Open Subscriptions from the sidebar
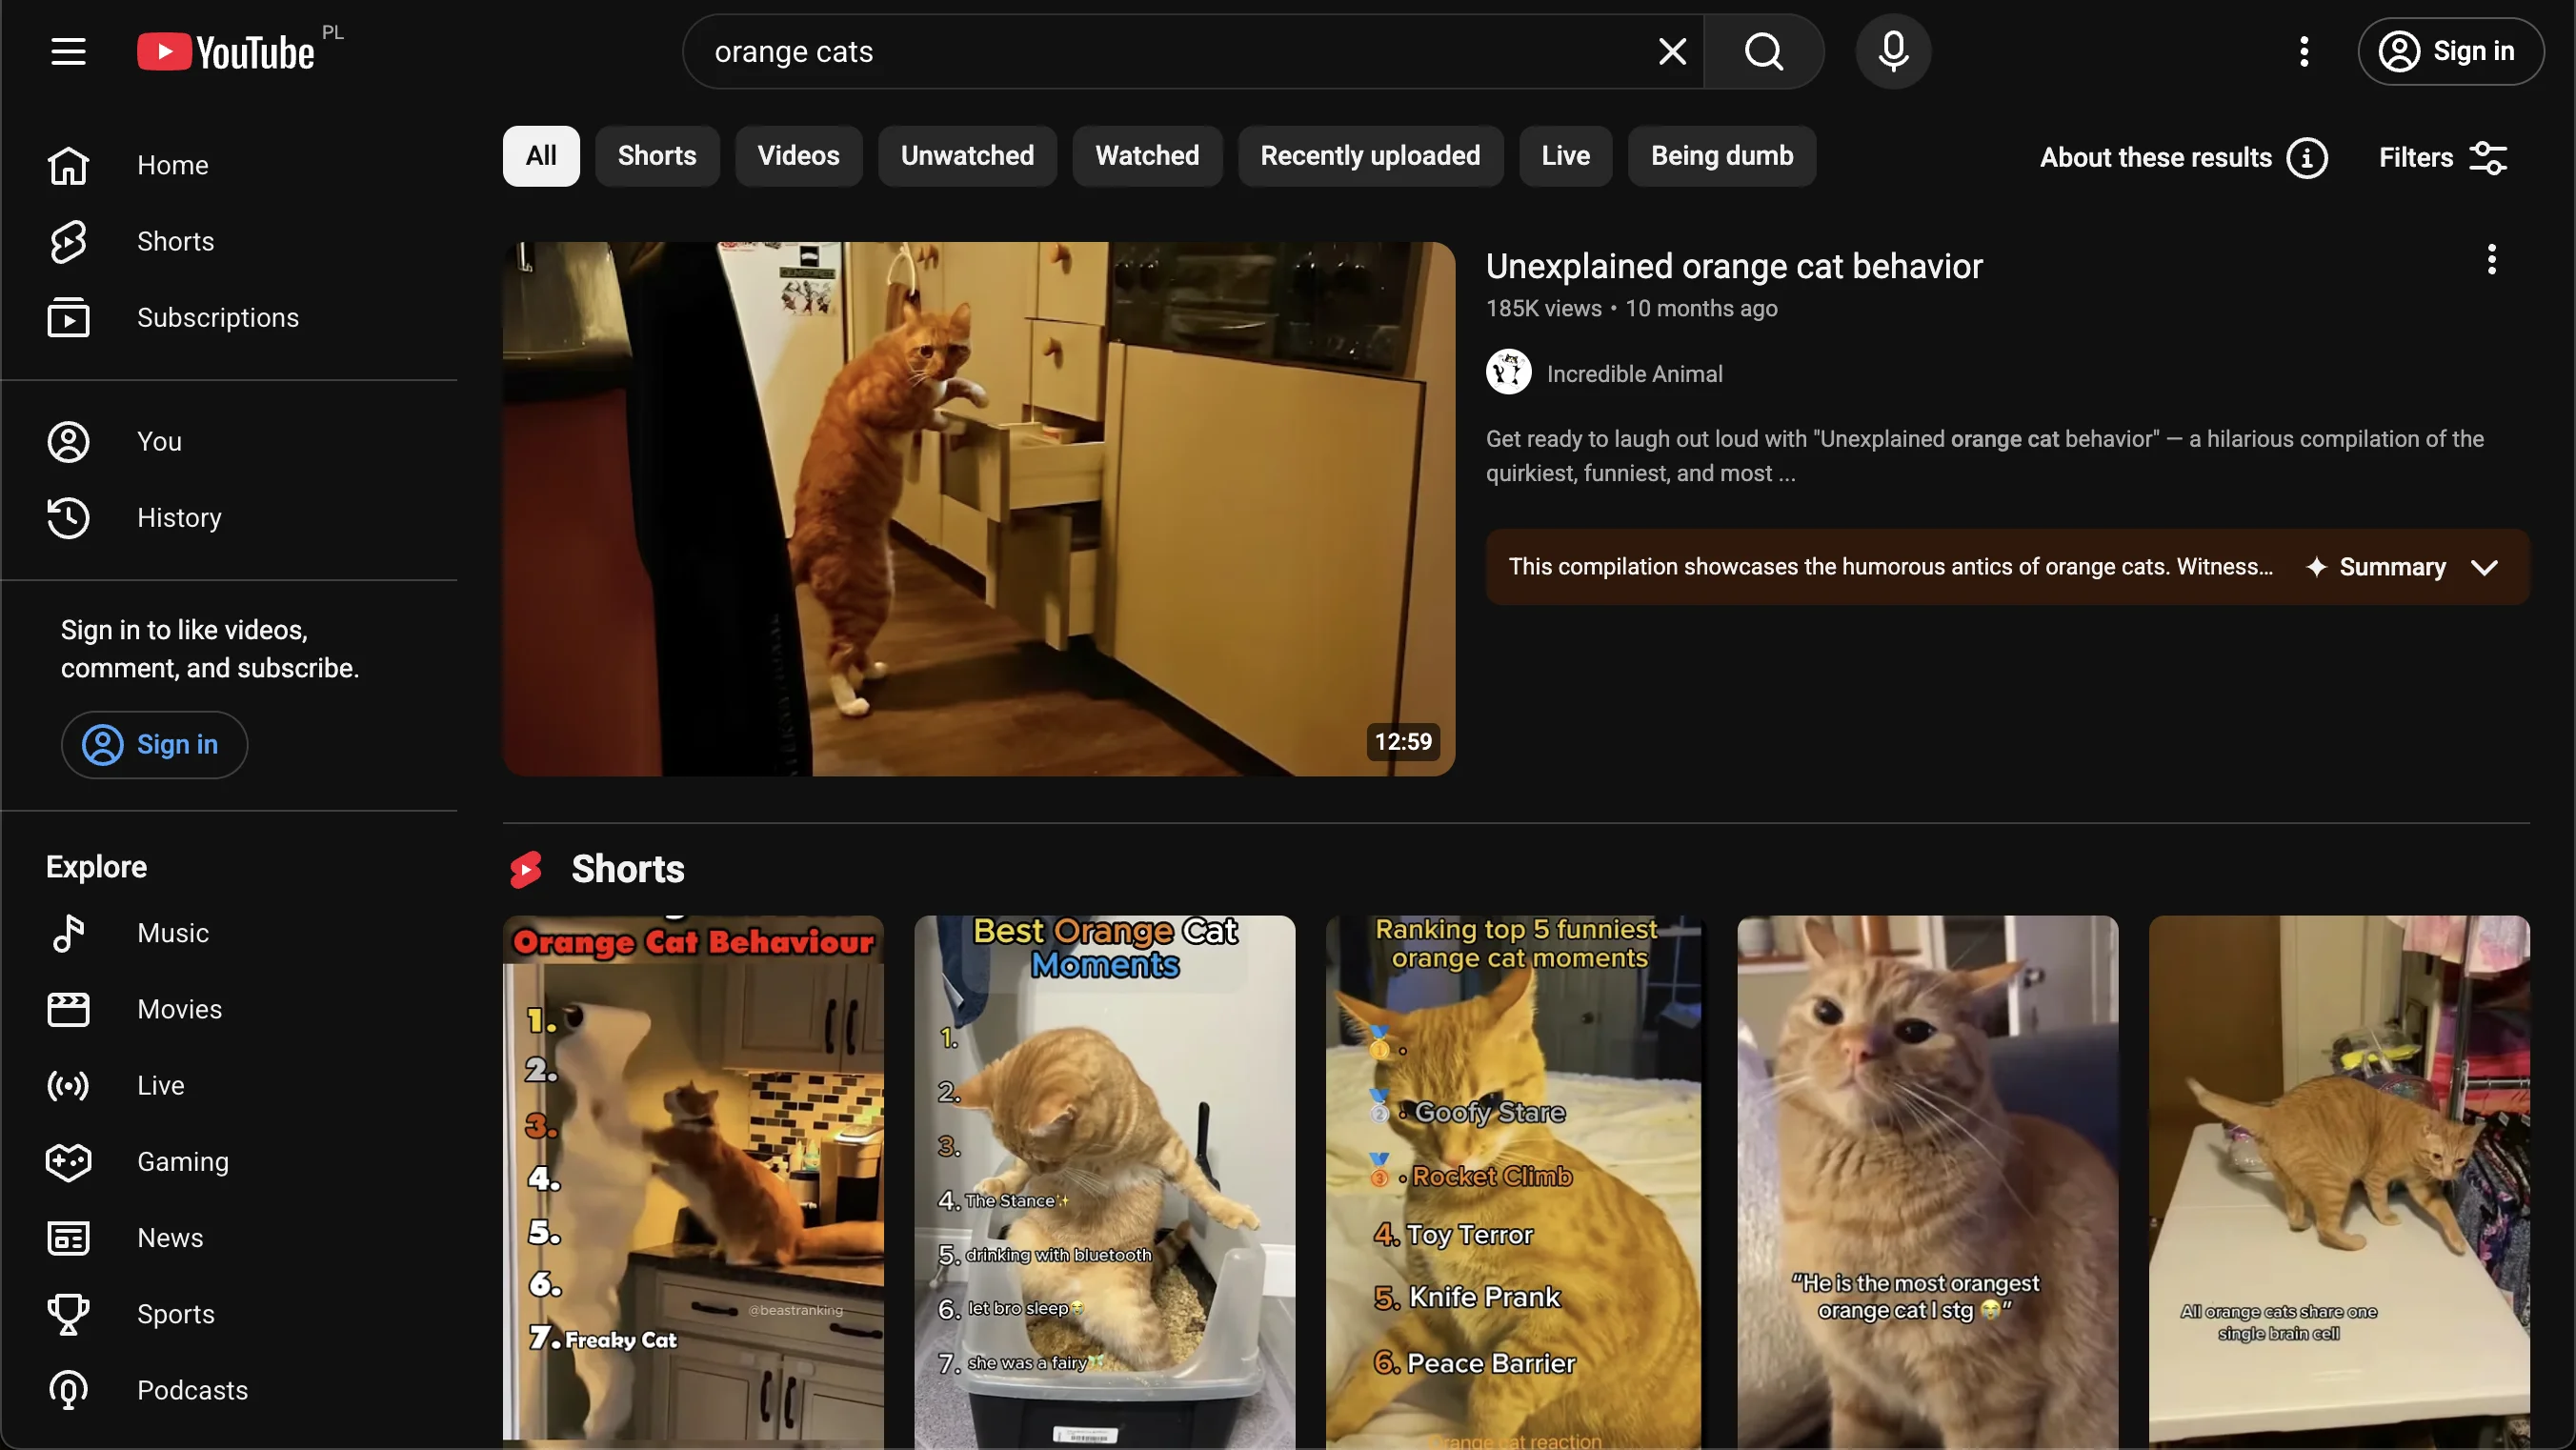Screen dimensions: 2576x1450 [218, 318]
